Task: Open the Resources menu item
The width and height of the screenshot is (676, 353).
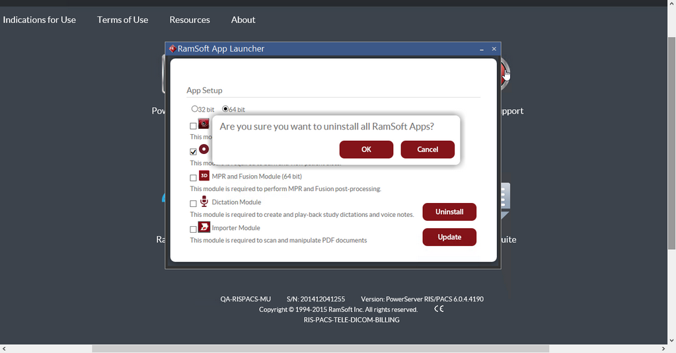Action: point(190,20)
